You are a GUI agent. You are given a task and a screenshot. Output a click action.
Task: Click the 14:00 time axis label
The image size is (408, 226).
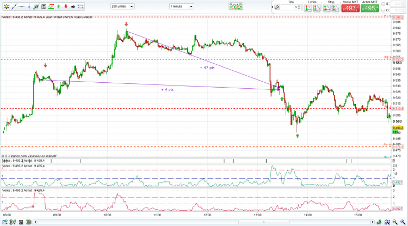(307, 215)
